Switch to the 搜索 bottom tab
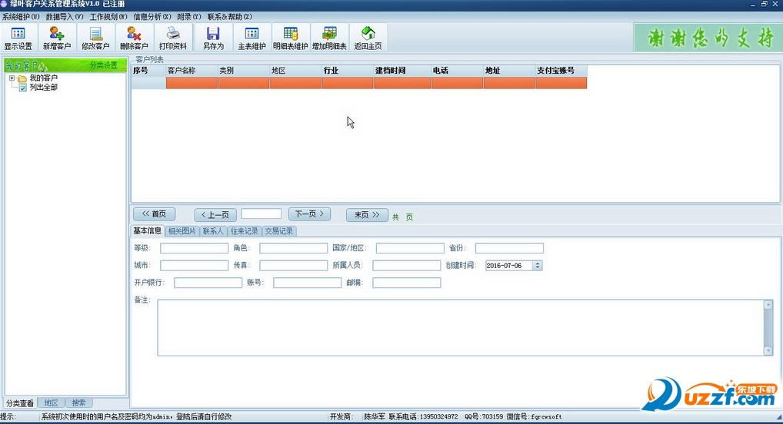 point(78,403)
